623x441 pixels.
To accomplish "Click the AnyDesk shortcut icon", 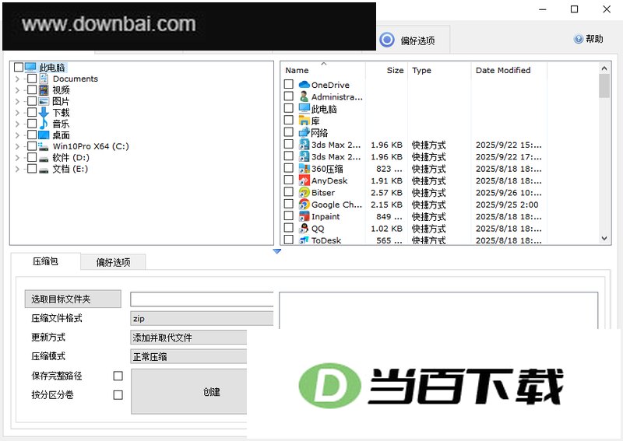I will click(x=304, y=180).
